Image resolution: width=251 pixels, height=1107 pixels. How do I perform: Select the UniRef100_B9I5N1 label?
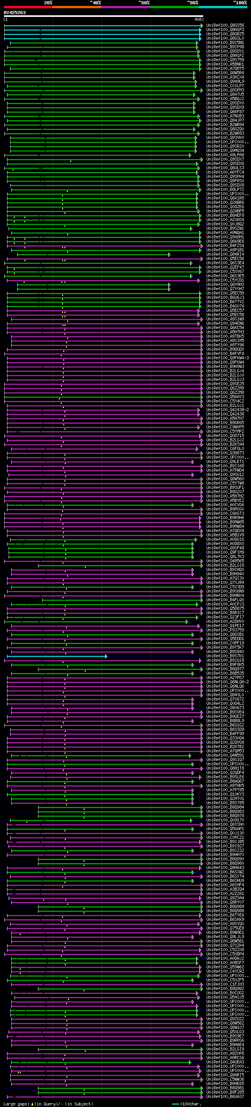click(x=225, y=42)
